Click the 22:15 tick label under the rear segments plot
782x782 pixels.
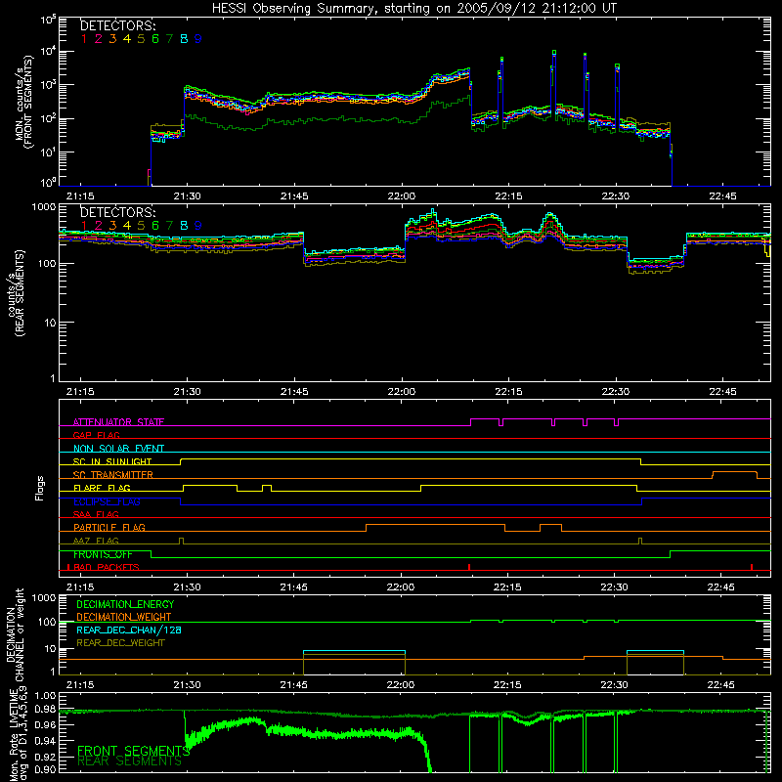pyautogui.click(x=508, y=392)
